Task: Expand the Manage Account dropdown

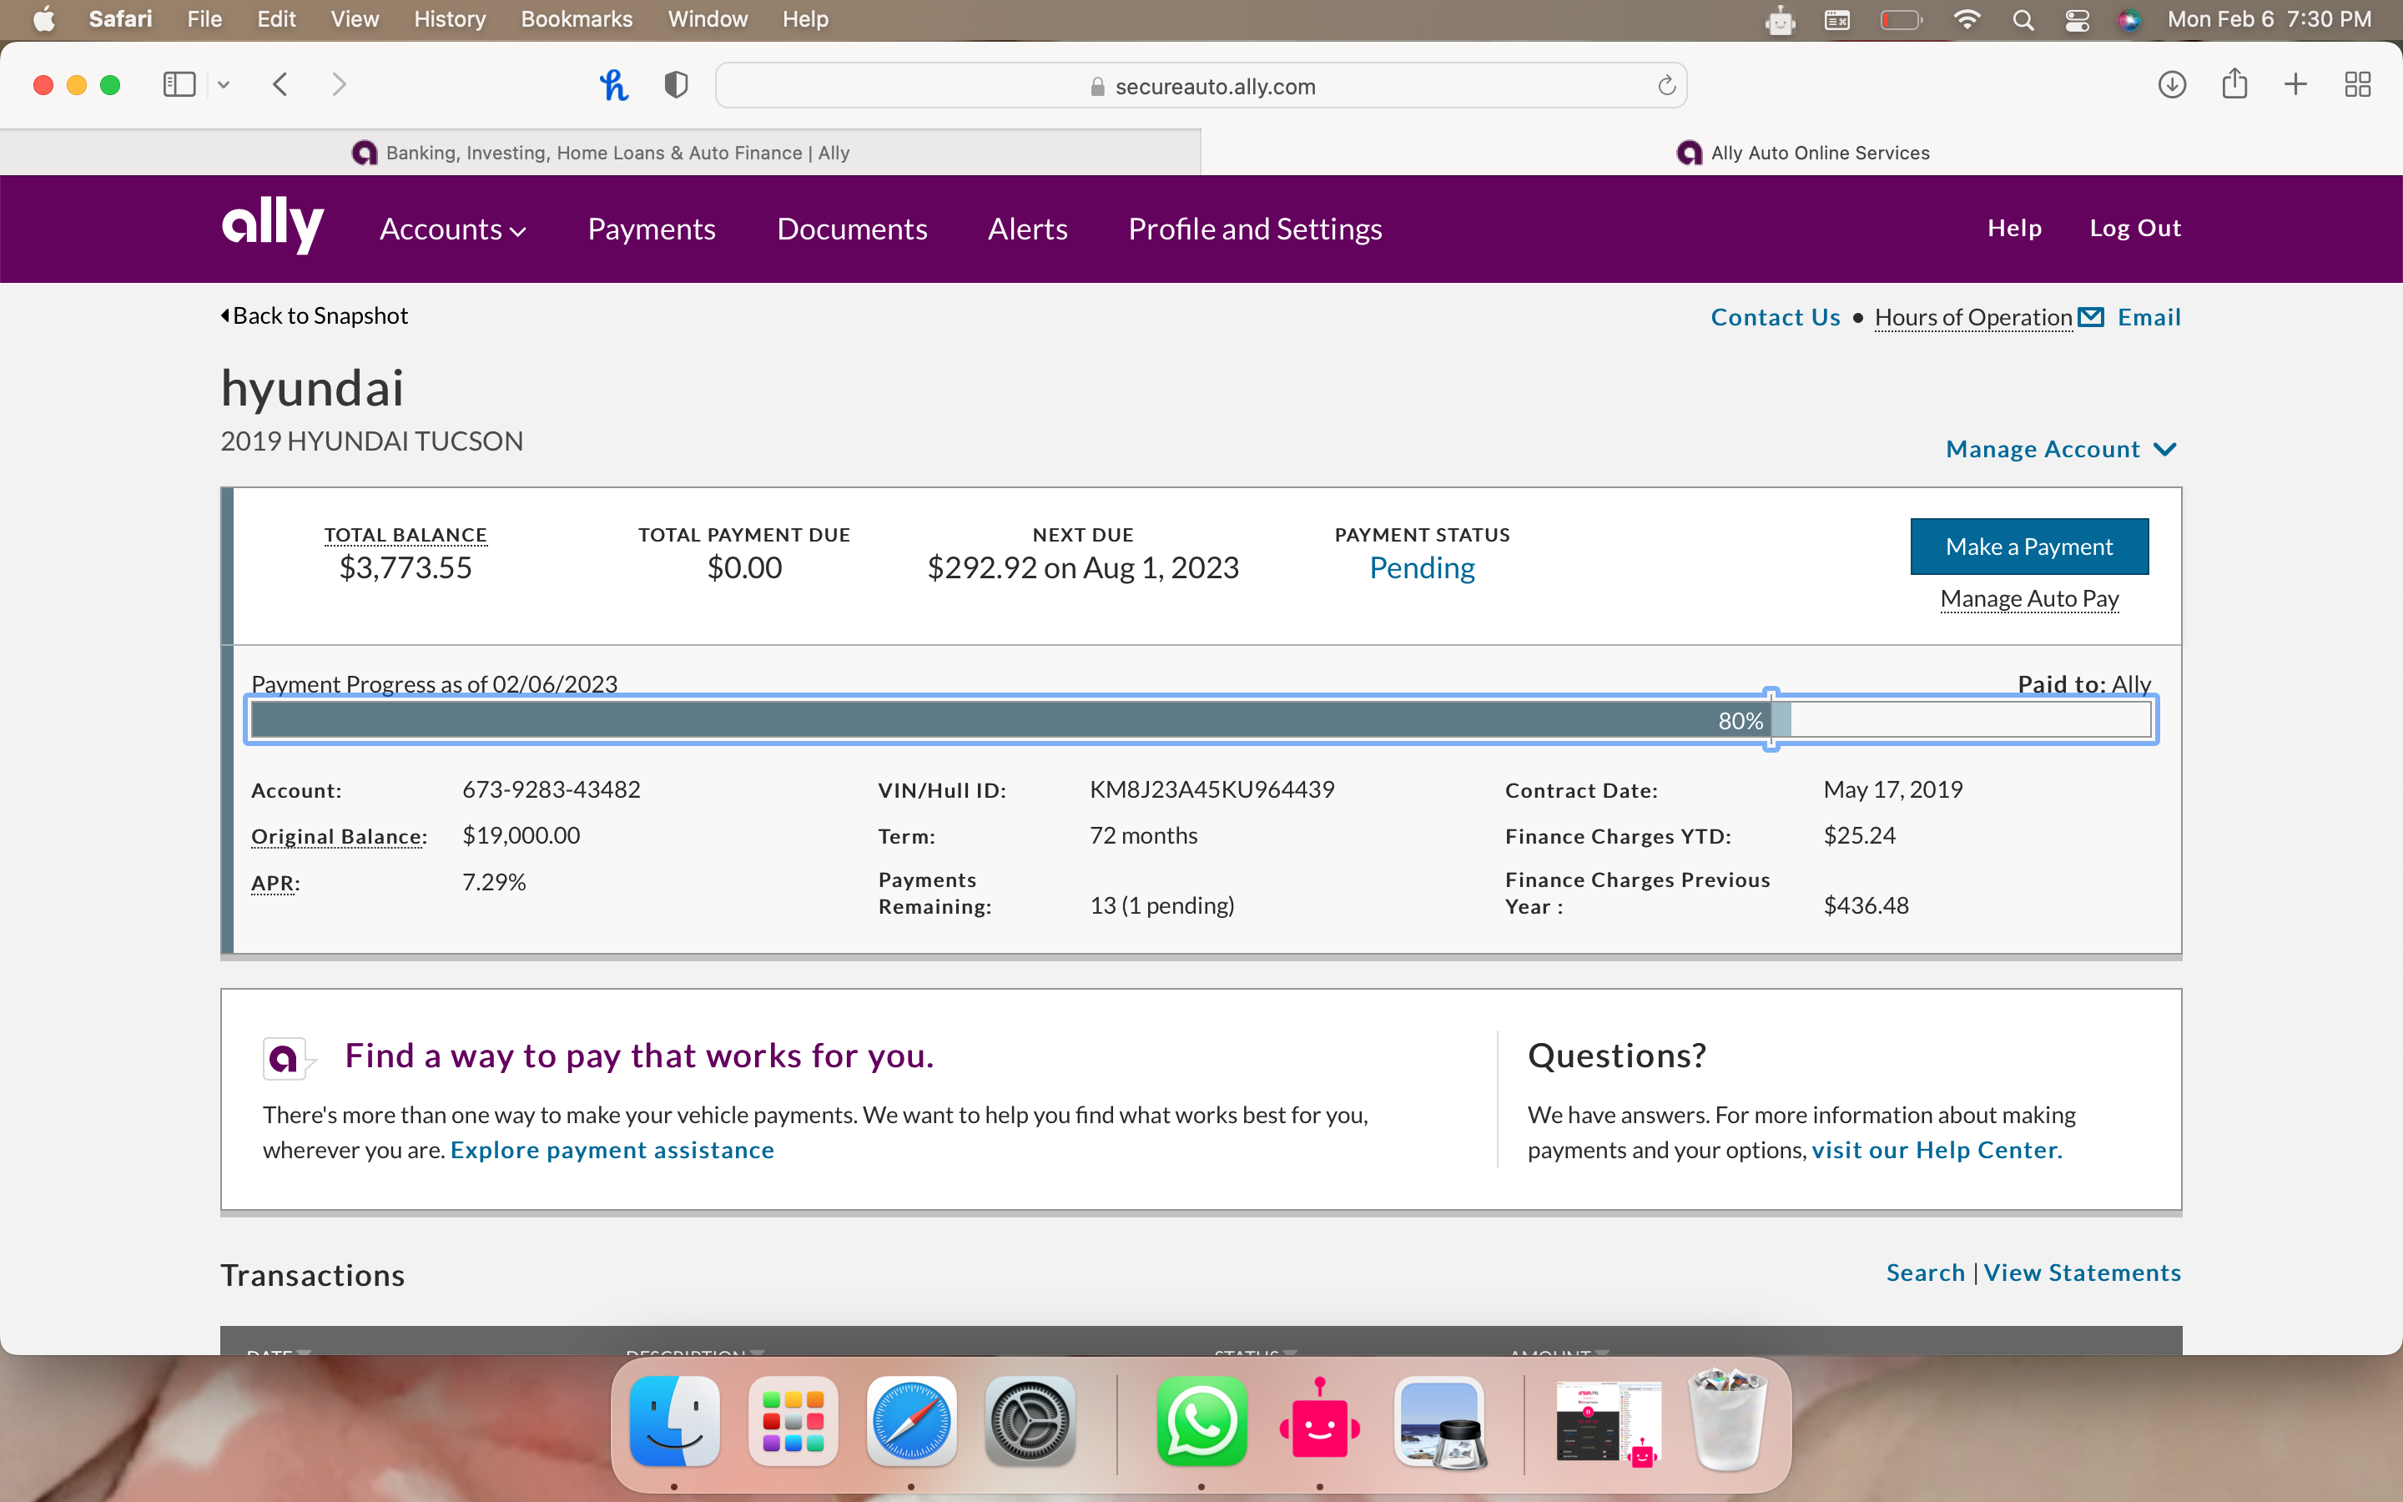Action: pos(2060,449)
